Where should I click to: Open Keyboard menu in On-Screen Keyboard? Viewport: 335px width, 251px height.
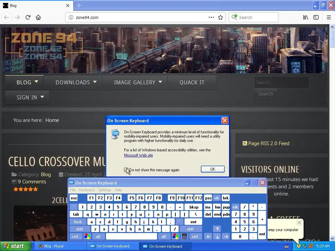tap(86, 190)
